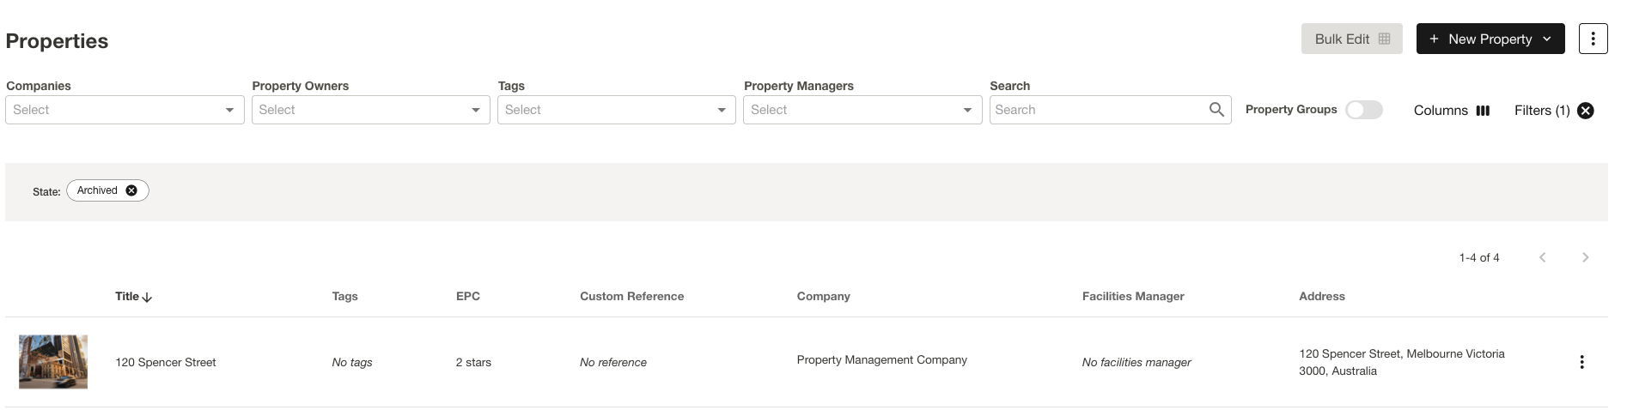Go to previous page of results
The height and width of the screenshot is (410, 1627).
[1543, 257]
